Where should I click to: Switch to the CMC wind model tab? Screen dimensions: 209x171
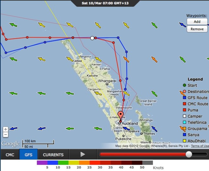click(x=10, y=155)
